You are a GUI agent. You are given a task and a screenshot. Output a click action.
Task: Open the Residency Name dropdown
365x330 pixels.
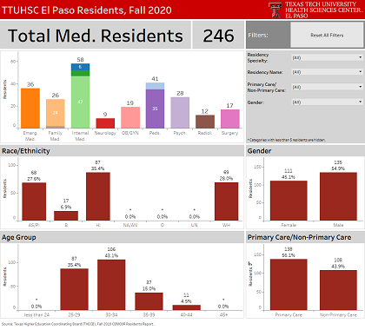tap(328, 72)
